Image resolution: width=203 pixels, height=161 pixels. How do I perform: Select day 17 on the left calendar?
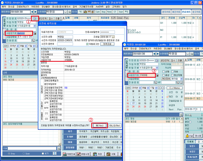(11, 61)
